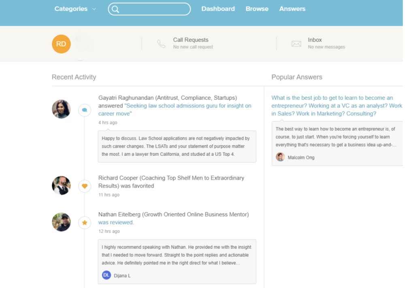405x288 pixels.
Task: Click the Malcolm Ong author name
Action: point(301,157)
